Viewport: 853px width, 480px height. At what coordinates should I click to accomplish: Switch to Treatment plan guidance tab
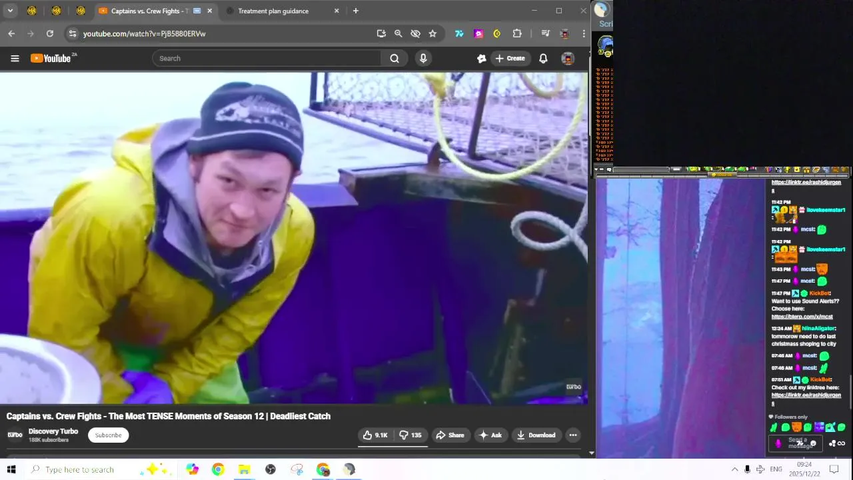tap(283, 11)
